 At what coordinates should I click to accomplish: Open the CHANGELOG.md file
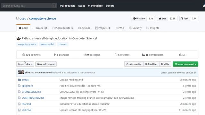coord(31,92)
